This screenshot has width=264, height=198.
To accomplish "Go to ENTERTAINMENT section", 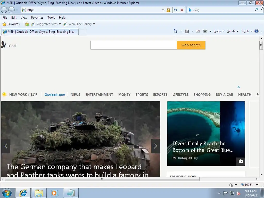I will [x=99, y=95].
